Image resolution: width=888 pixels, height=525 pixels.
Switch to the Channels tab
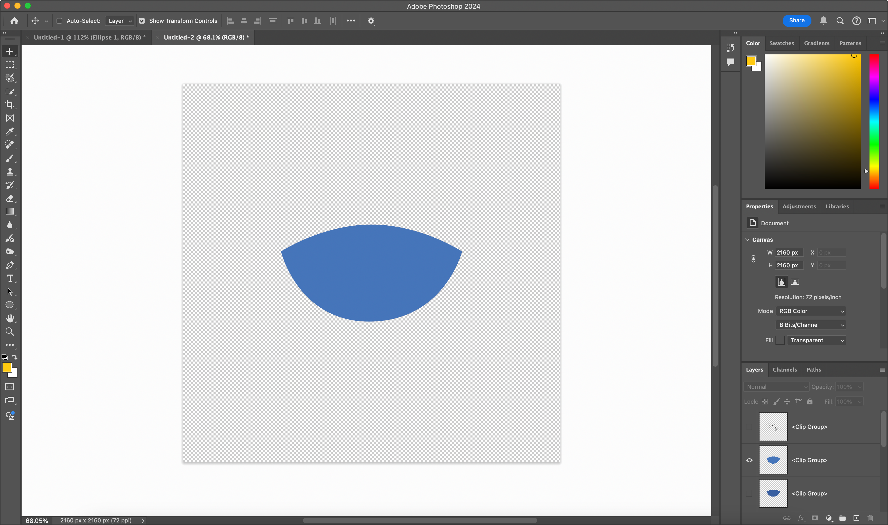click(x=784, y=369)
